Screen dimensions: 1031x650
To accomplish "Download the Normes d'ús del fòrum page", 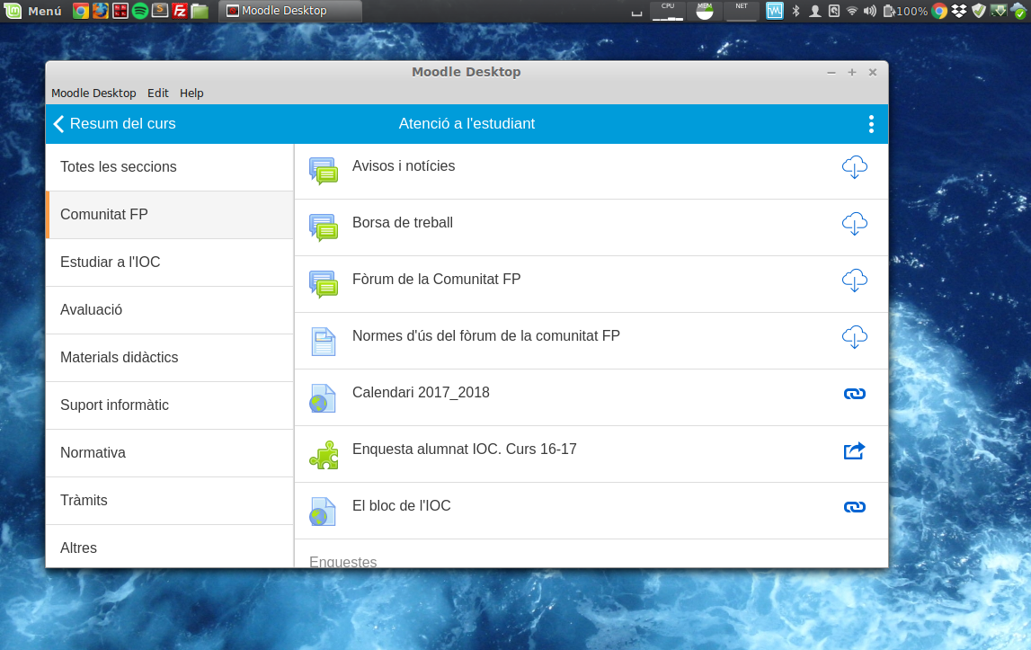I will point(854,337).
